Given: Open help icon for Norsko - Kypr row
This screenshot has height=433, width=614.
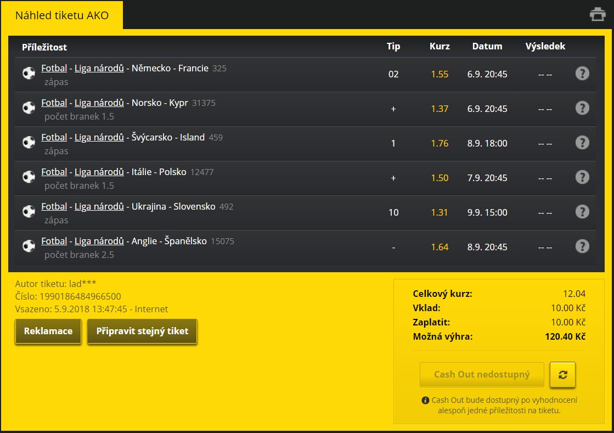Looking at the screenshot, I should [x=582, y=108].
